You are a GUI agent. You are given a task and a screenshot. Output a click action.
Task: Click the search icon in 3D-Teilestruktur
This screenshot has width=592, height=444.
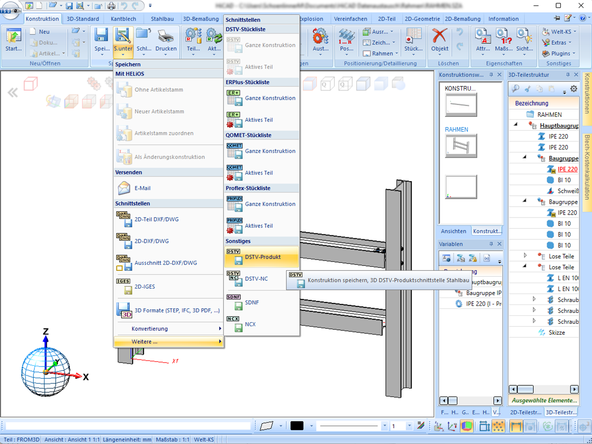click(x=516, y=89)
